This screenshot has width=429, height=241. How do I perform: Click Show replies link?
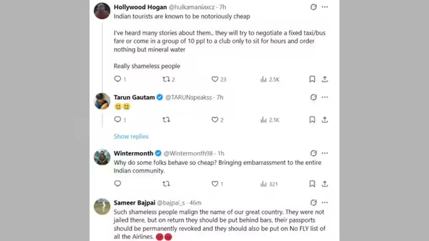coord(131,136)
